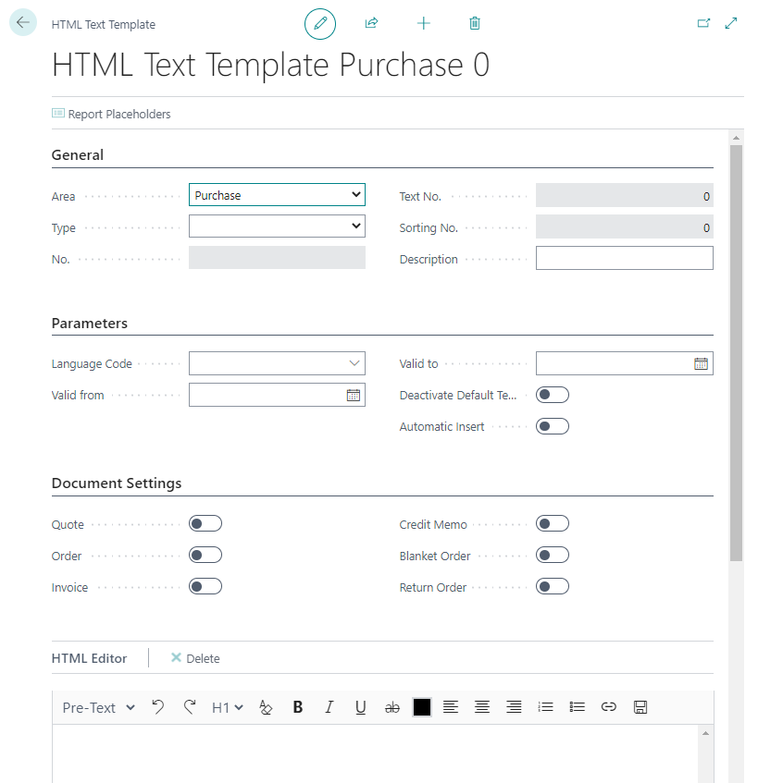Screen dimensions: 783x783
Task: Click the trash delete icon
Action: 475,24
